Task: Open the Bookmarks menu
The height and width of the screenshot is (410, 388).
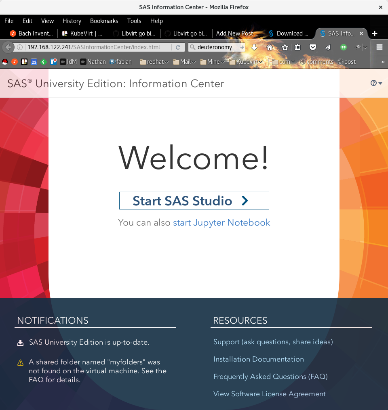Action: tap(104, 21)
